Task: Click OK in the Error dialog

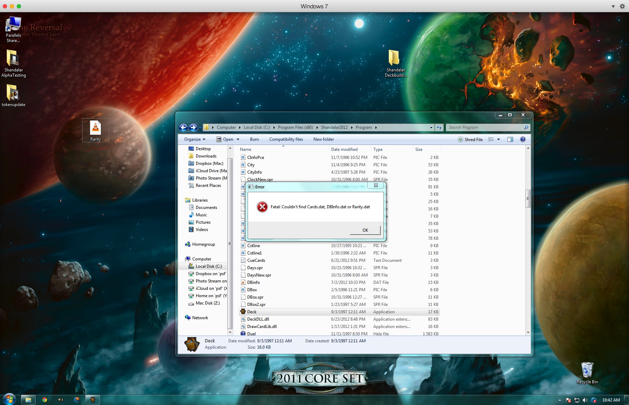Action: coord(365,230)
